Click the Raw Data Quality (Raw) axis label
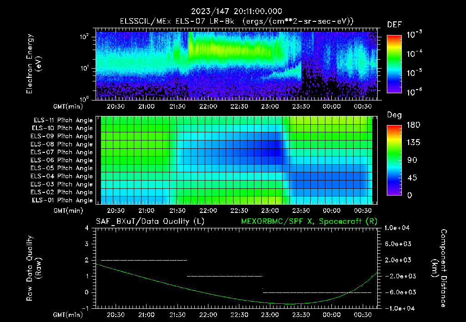 (x=34, y=268)
